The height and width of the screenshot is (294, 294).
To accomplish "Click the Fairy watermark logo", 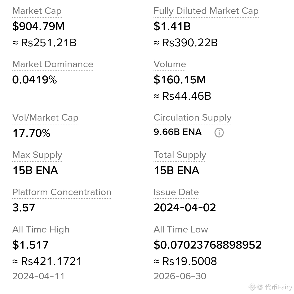I will 252,287.
